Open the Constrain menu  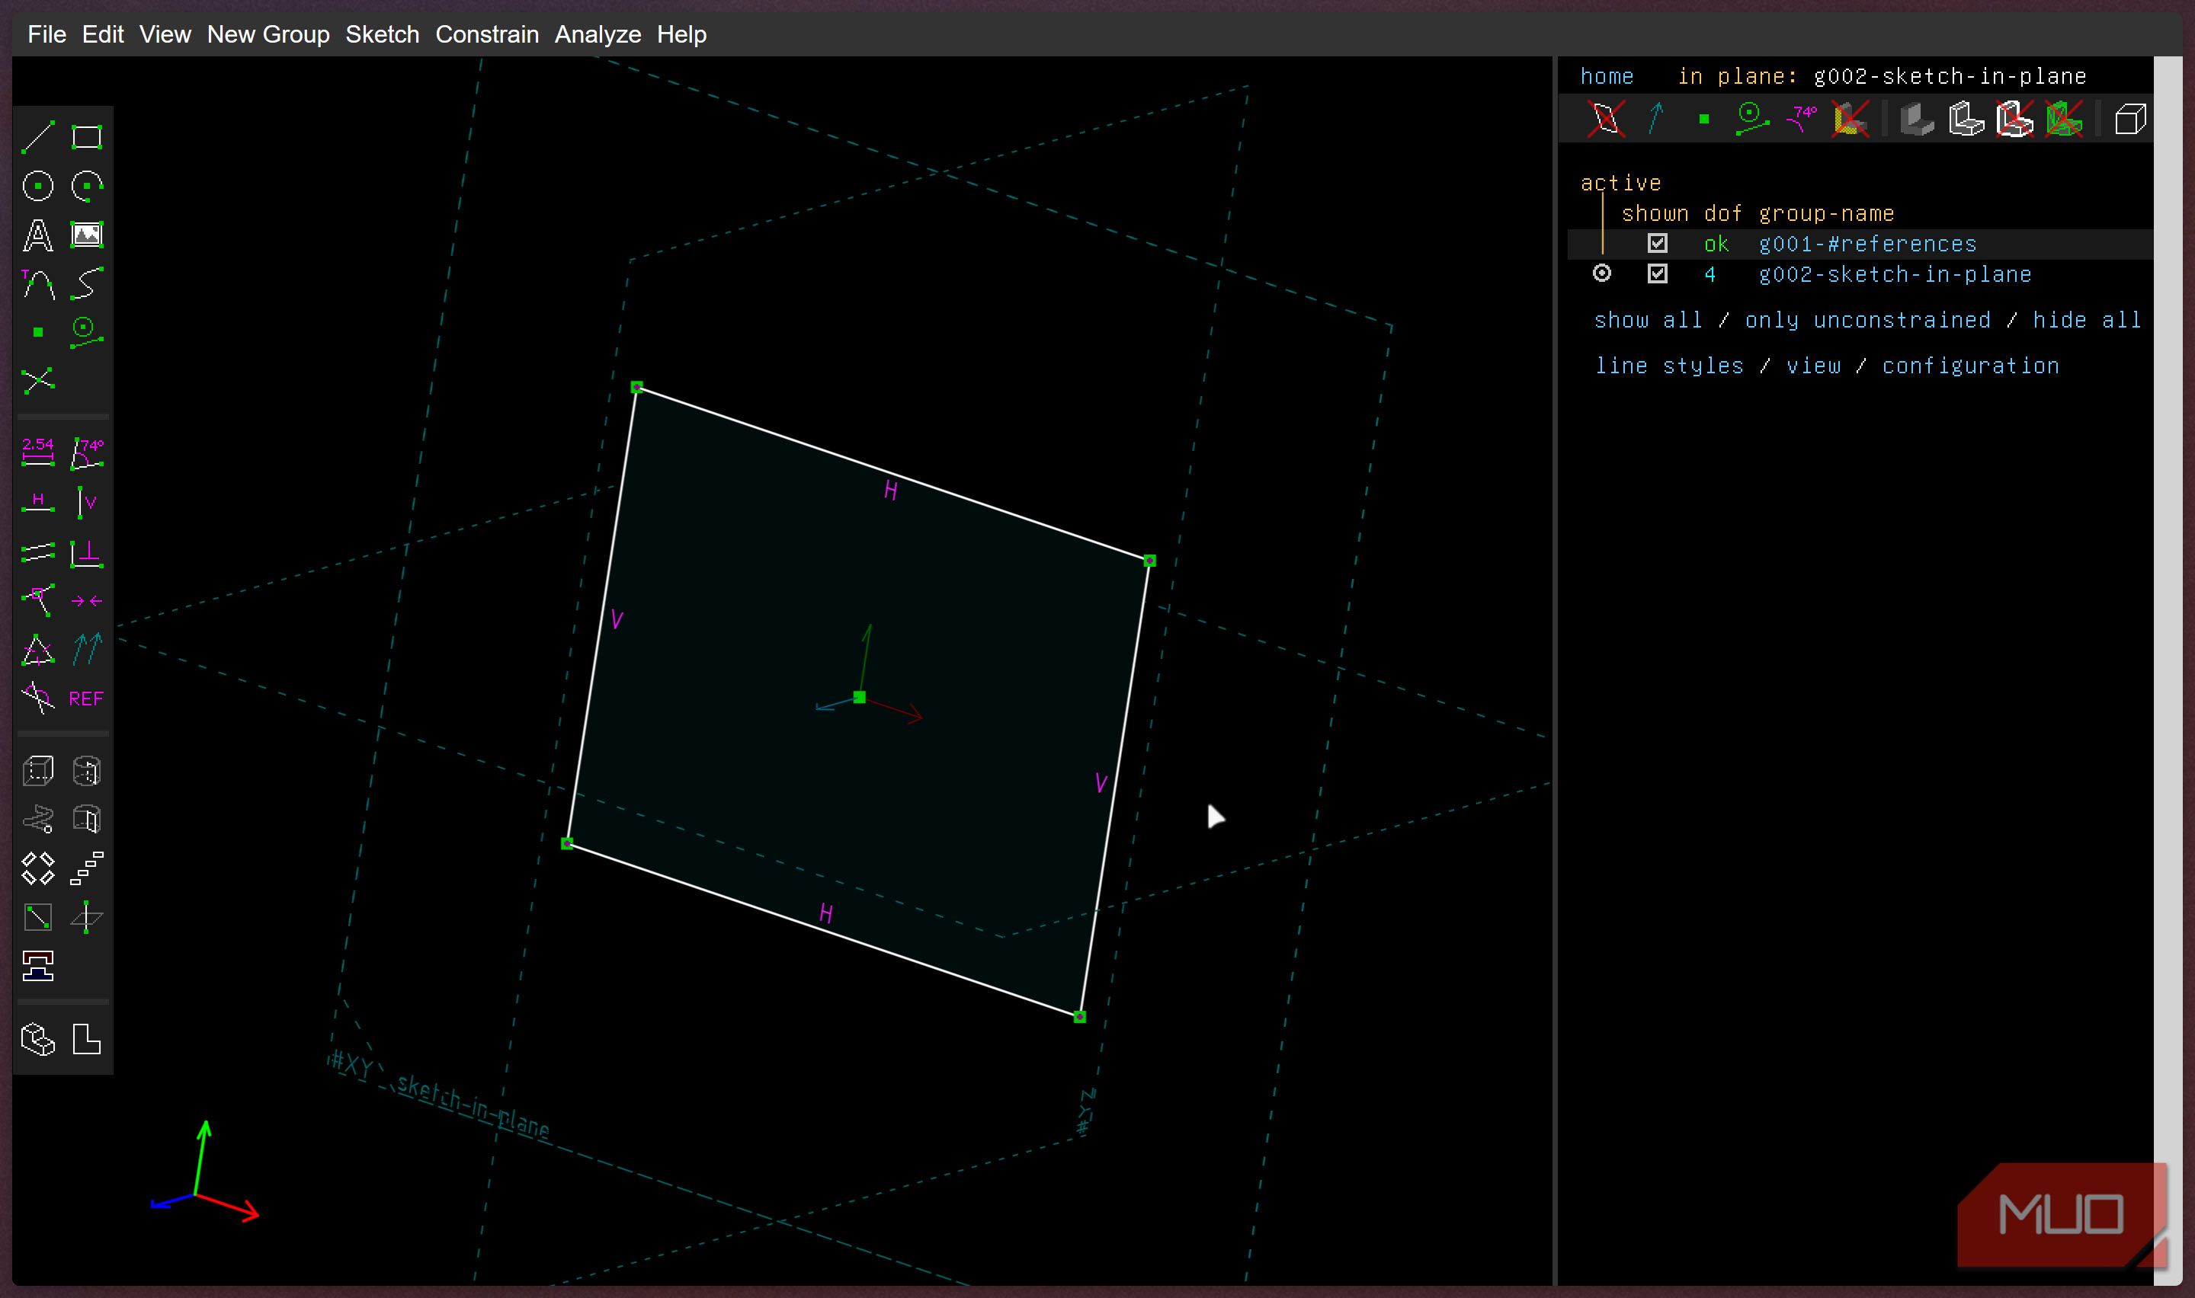click(486, 35)
